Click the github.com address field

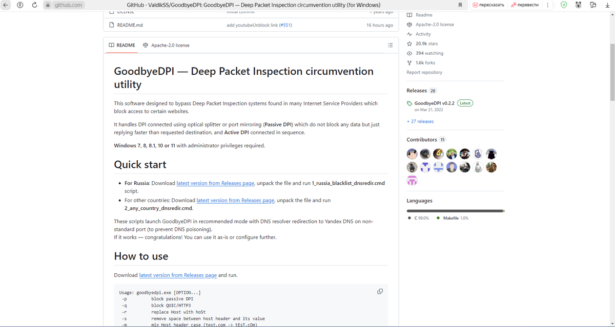[68, 5]
